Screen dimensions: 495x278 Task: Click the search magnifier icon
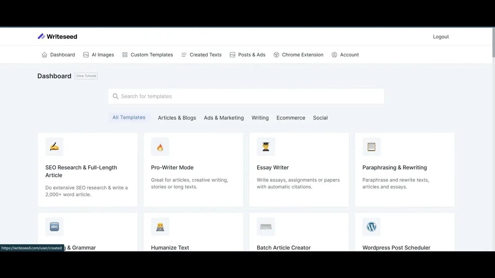115,96
